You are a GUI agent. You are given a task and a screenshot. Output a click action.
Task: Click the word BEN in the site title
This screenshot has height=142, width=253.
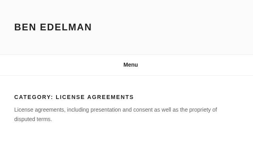click(25, 27)
